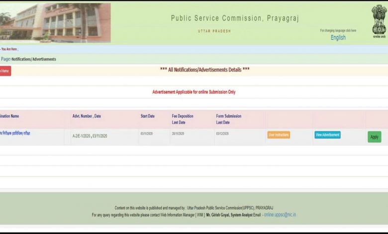Viewport: 388px width, 234px height.
Task: Click the blue View Advertisement button
Action: [327, 135]
